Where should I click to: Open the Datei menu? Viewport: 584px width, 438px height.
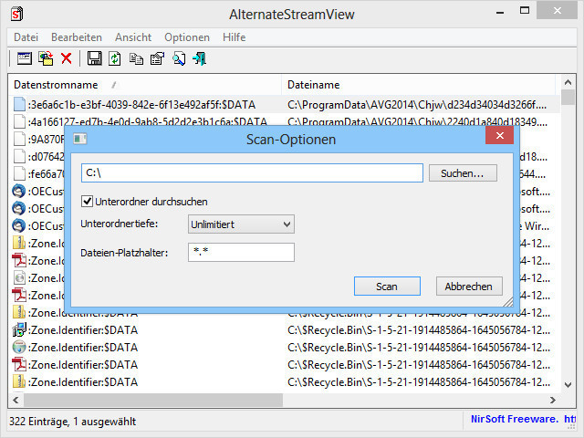click(26, 37)
